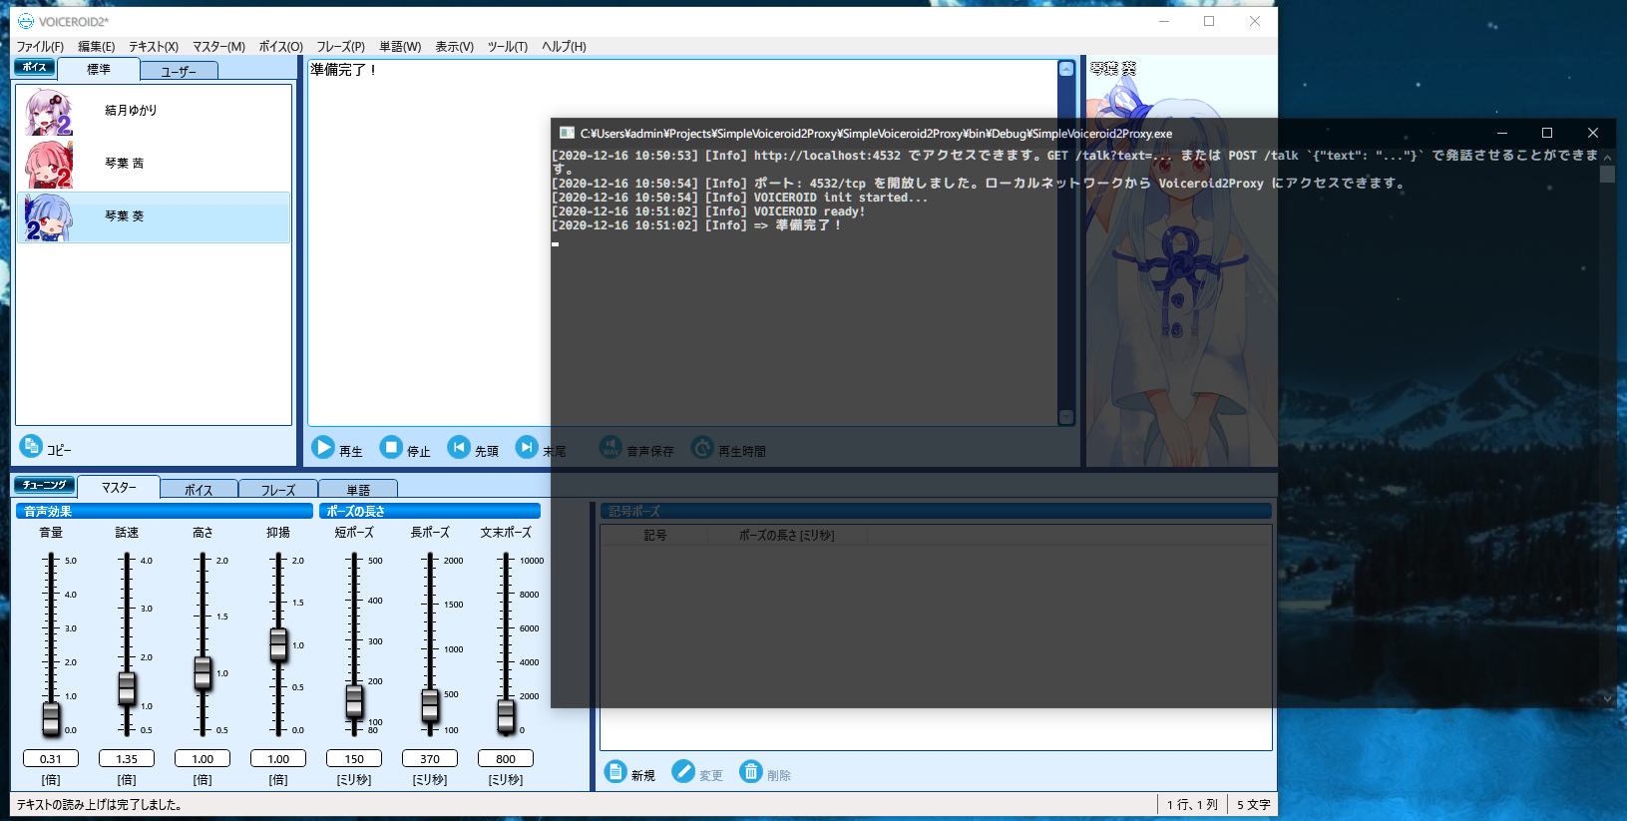This screenshot has height=821, width=1627.
Task: Open the ヘルプ(H) menu
Action: (565, 47)
